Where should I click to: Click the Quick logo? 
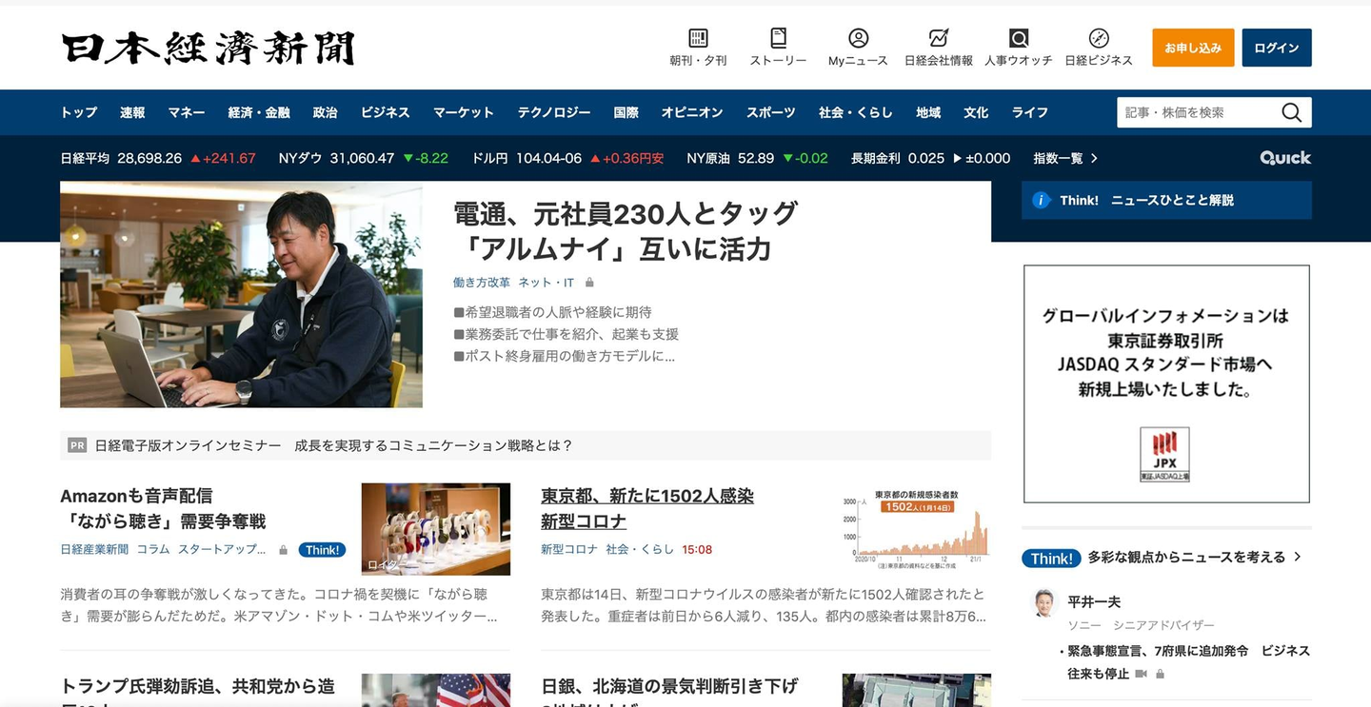pyautogui.click(x=1285, y=158)
